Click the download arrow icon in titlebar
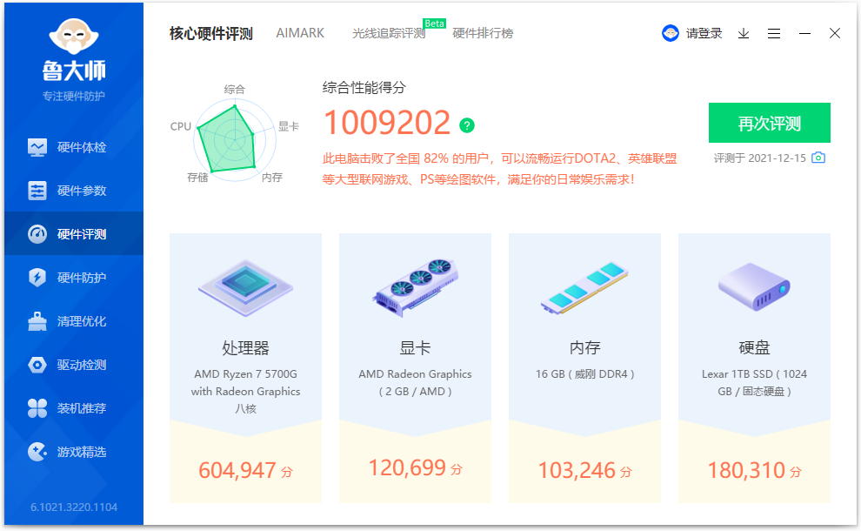861x531 pixels. point(743,33)
